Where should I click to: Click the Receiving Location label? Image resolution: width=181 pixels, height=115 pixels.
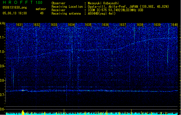point(67,7)
